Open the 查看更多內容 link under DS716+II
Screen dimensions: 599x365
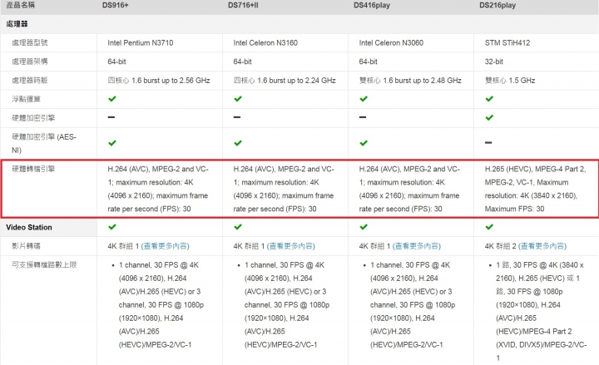(x=291, y=246)
